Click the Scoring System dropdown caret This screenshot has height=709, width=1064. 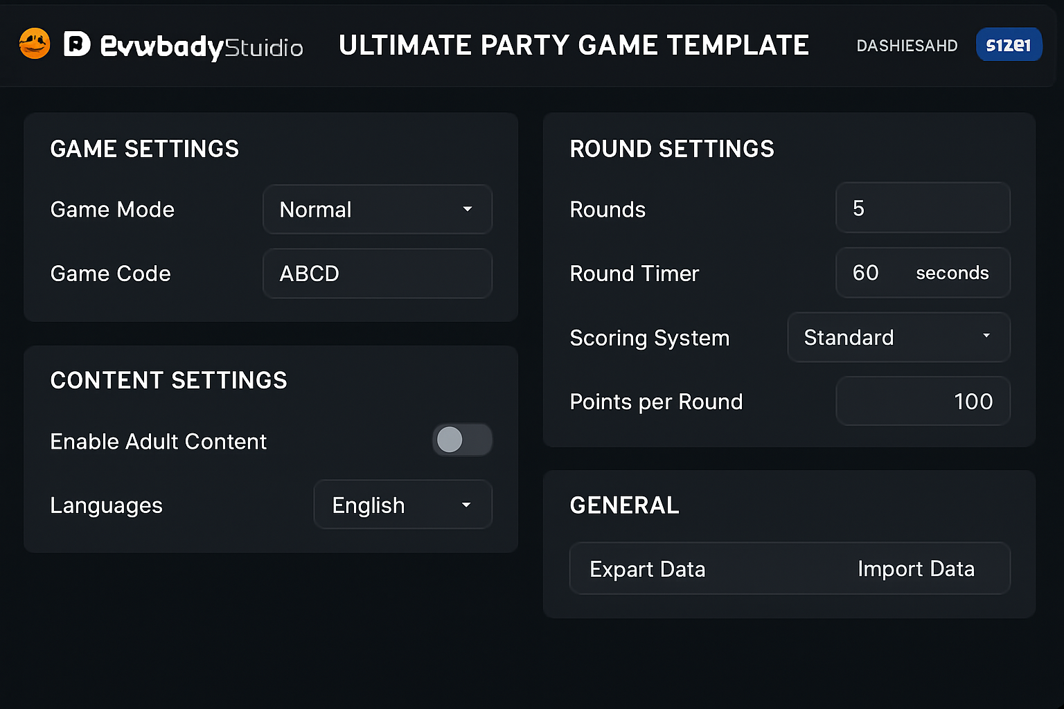click(x=986, y=336)
